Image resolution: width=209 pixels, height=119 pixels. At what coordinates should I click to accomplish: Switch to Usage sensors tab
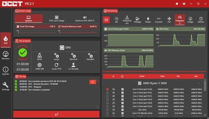pos(190,20)
